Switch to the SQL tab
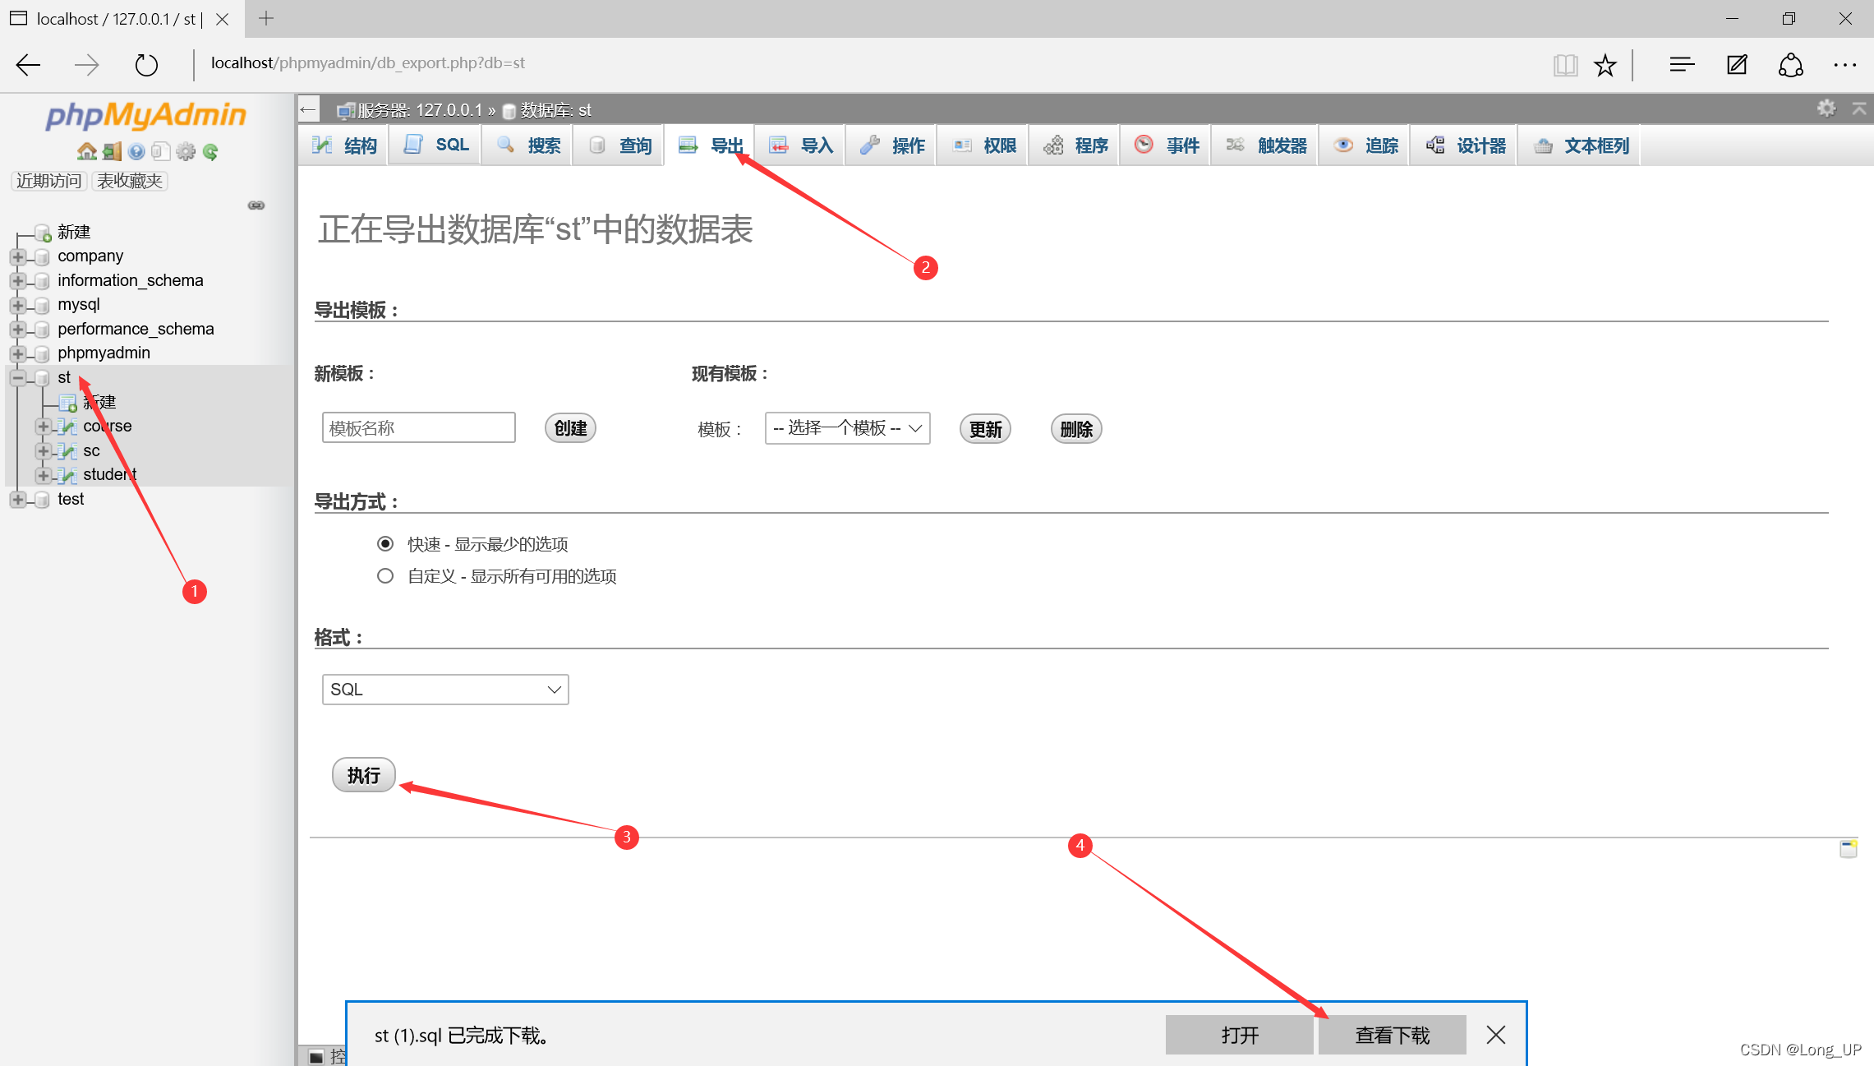The image size is (1874, 1066). [x=435, y=145]
